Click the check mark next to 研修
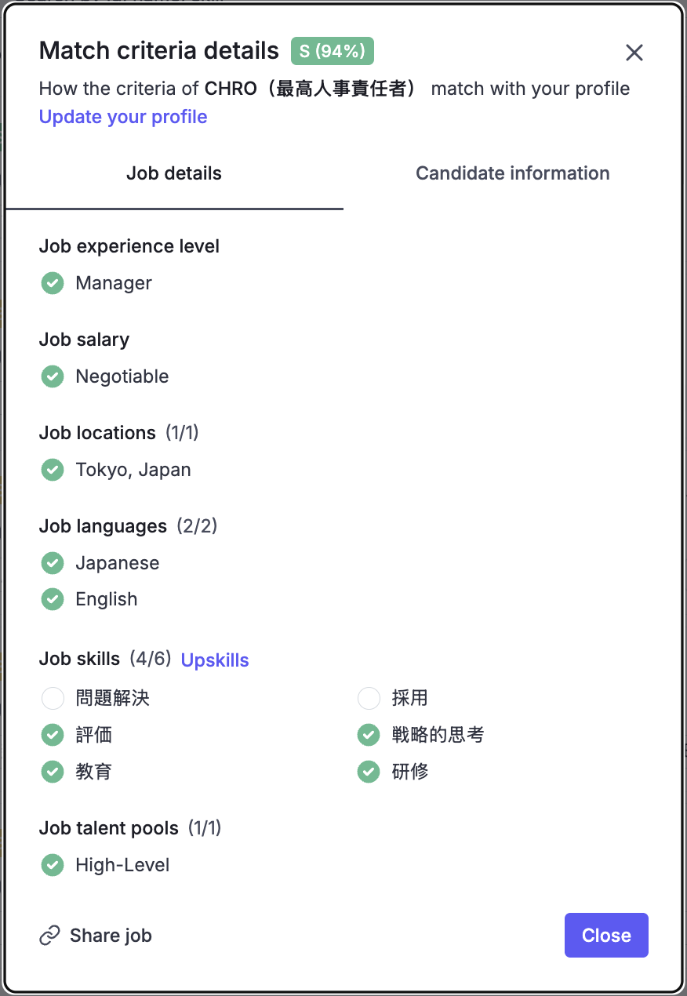 click(369, 772)
